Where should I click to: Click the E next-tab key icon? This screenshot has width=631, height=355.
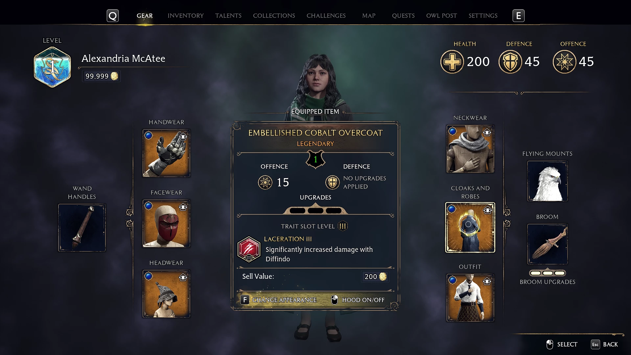tap(519, 16)
